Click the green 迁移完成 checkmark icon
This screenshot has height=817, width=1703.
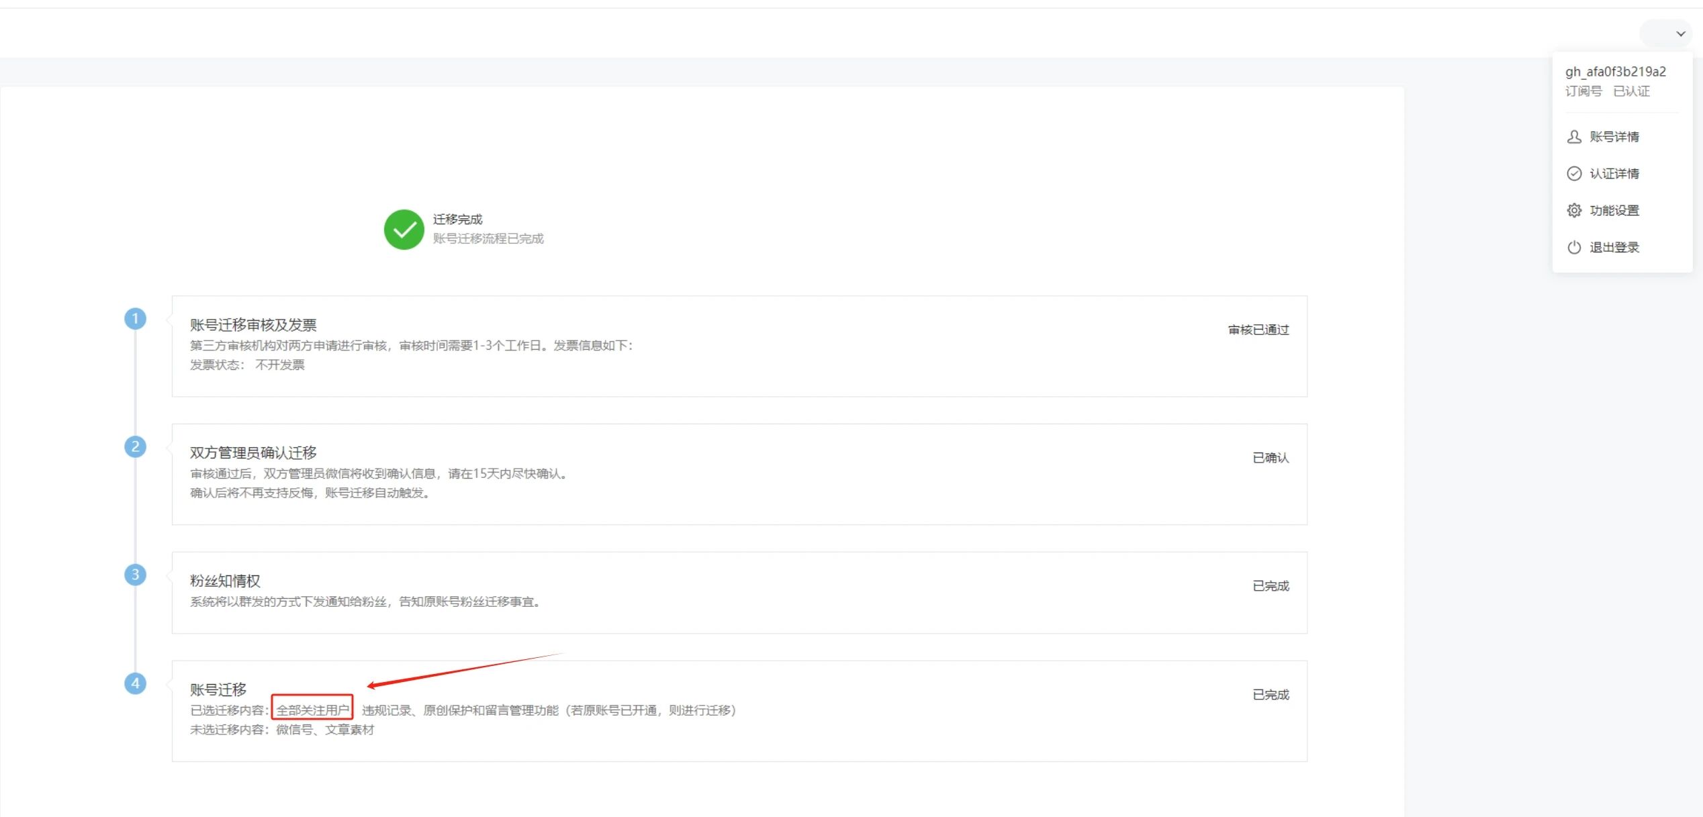[x=404, y=230]
